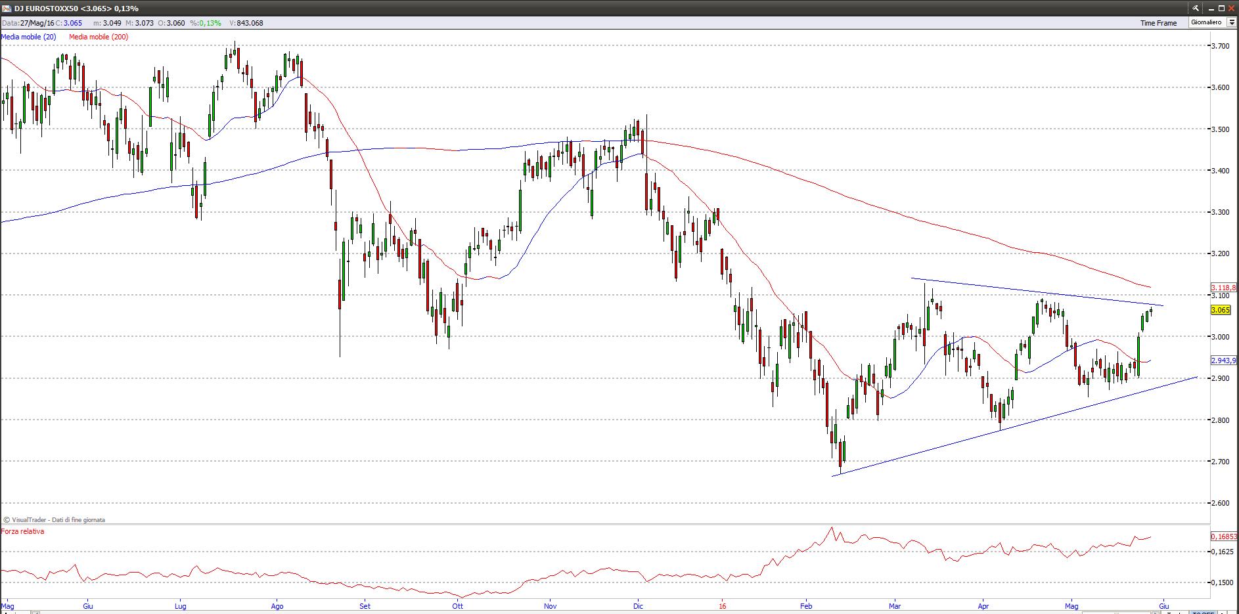This screenshot has width=1239, height=614.
Task: Click the Giornaliero time frame field
Action: pos(1207,23)
